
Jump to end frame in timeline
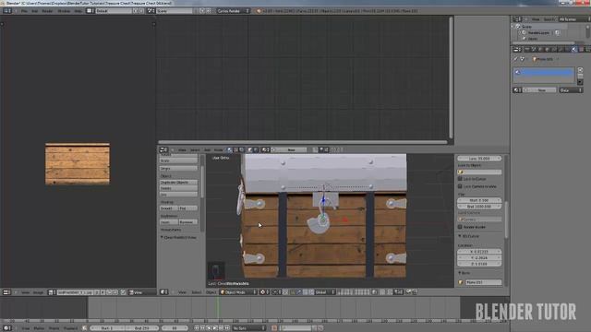coord(227,328)
